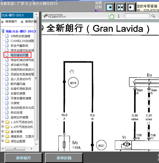Click the page icon beside 自动空调

[x=7, y=112]
